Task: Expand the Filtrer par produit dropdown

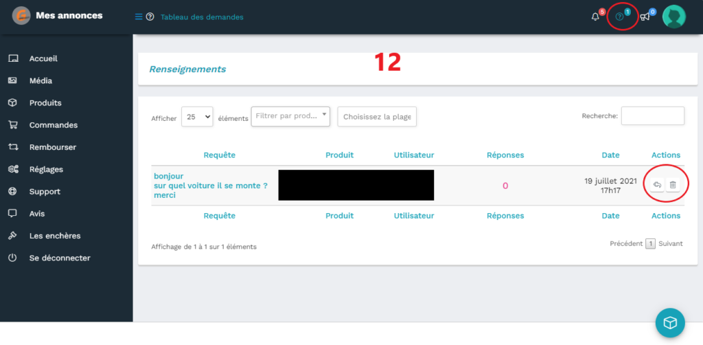Action: pyautogui.click(x=290, y=116)
